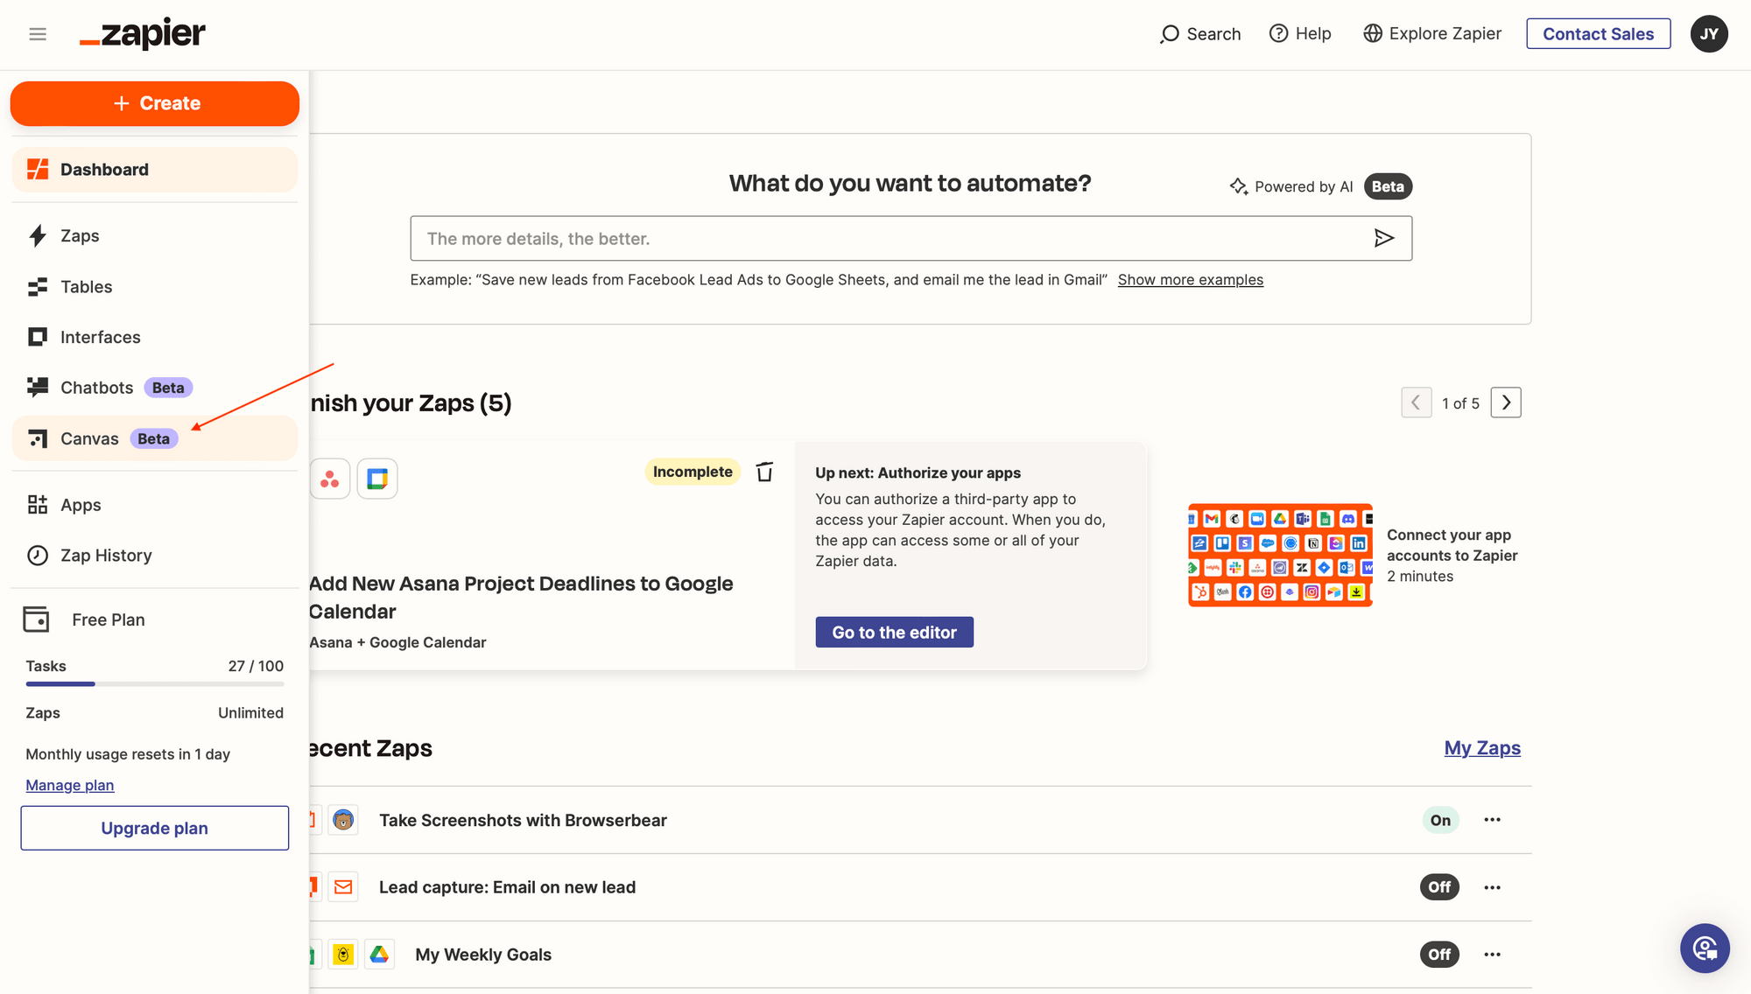Open more options for Browserbear Zap
The image size is (1751, 994).
[1493, 820]
